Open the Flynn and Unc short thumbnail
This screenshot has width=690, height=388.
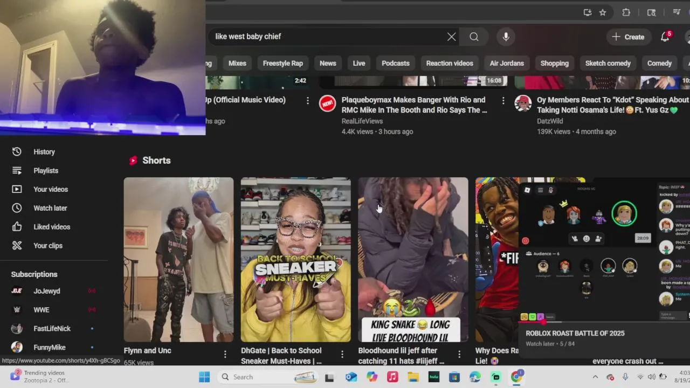click(178, 260)
